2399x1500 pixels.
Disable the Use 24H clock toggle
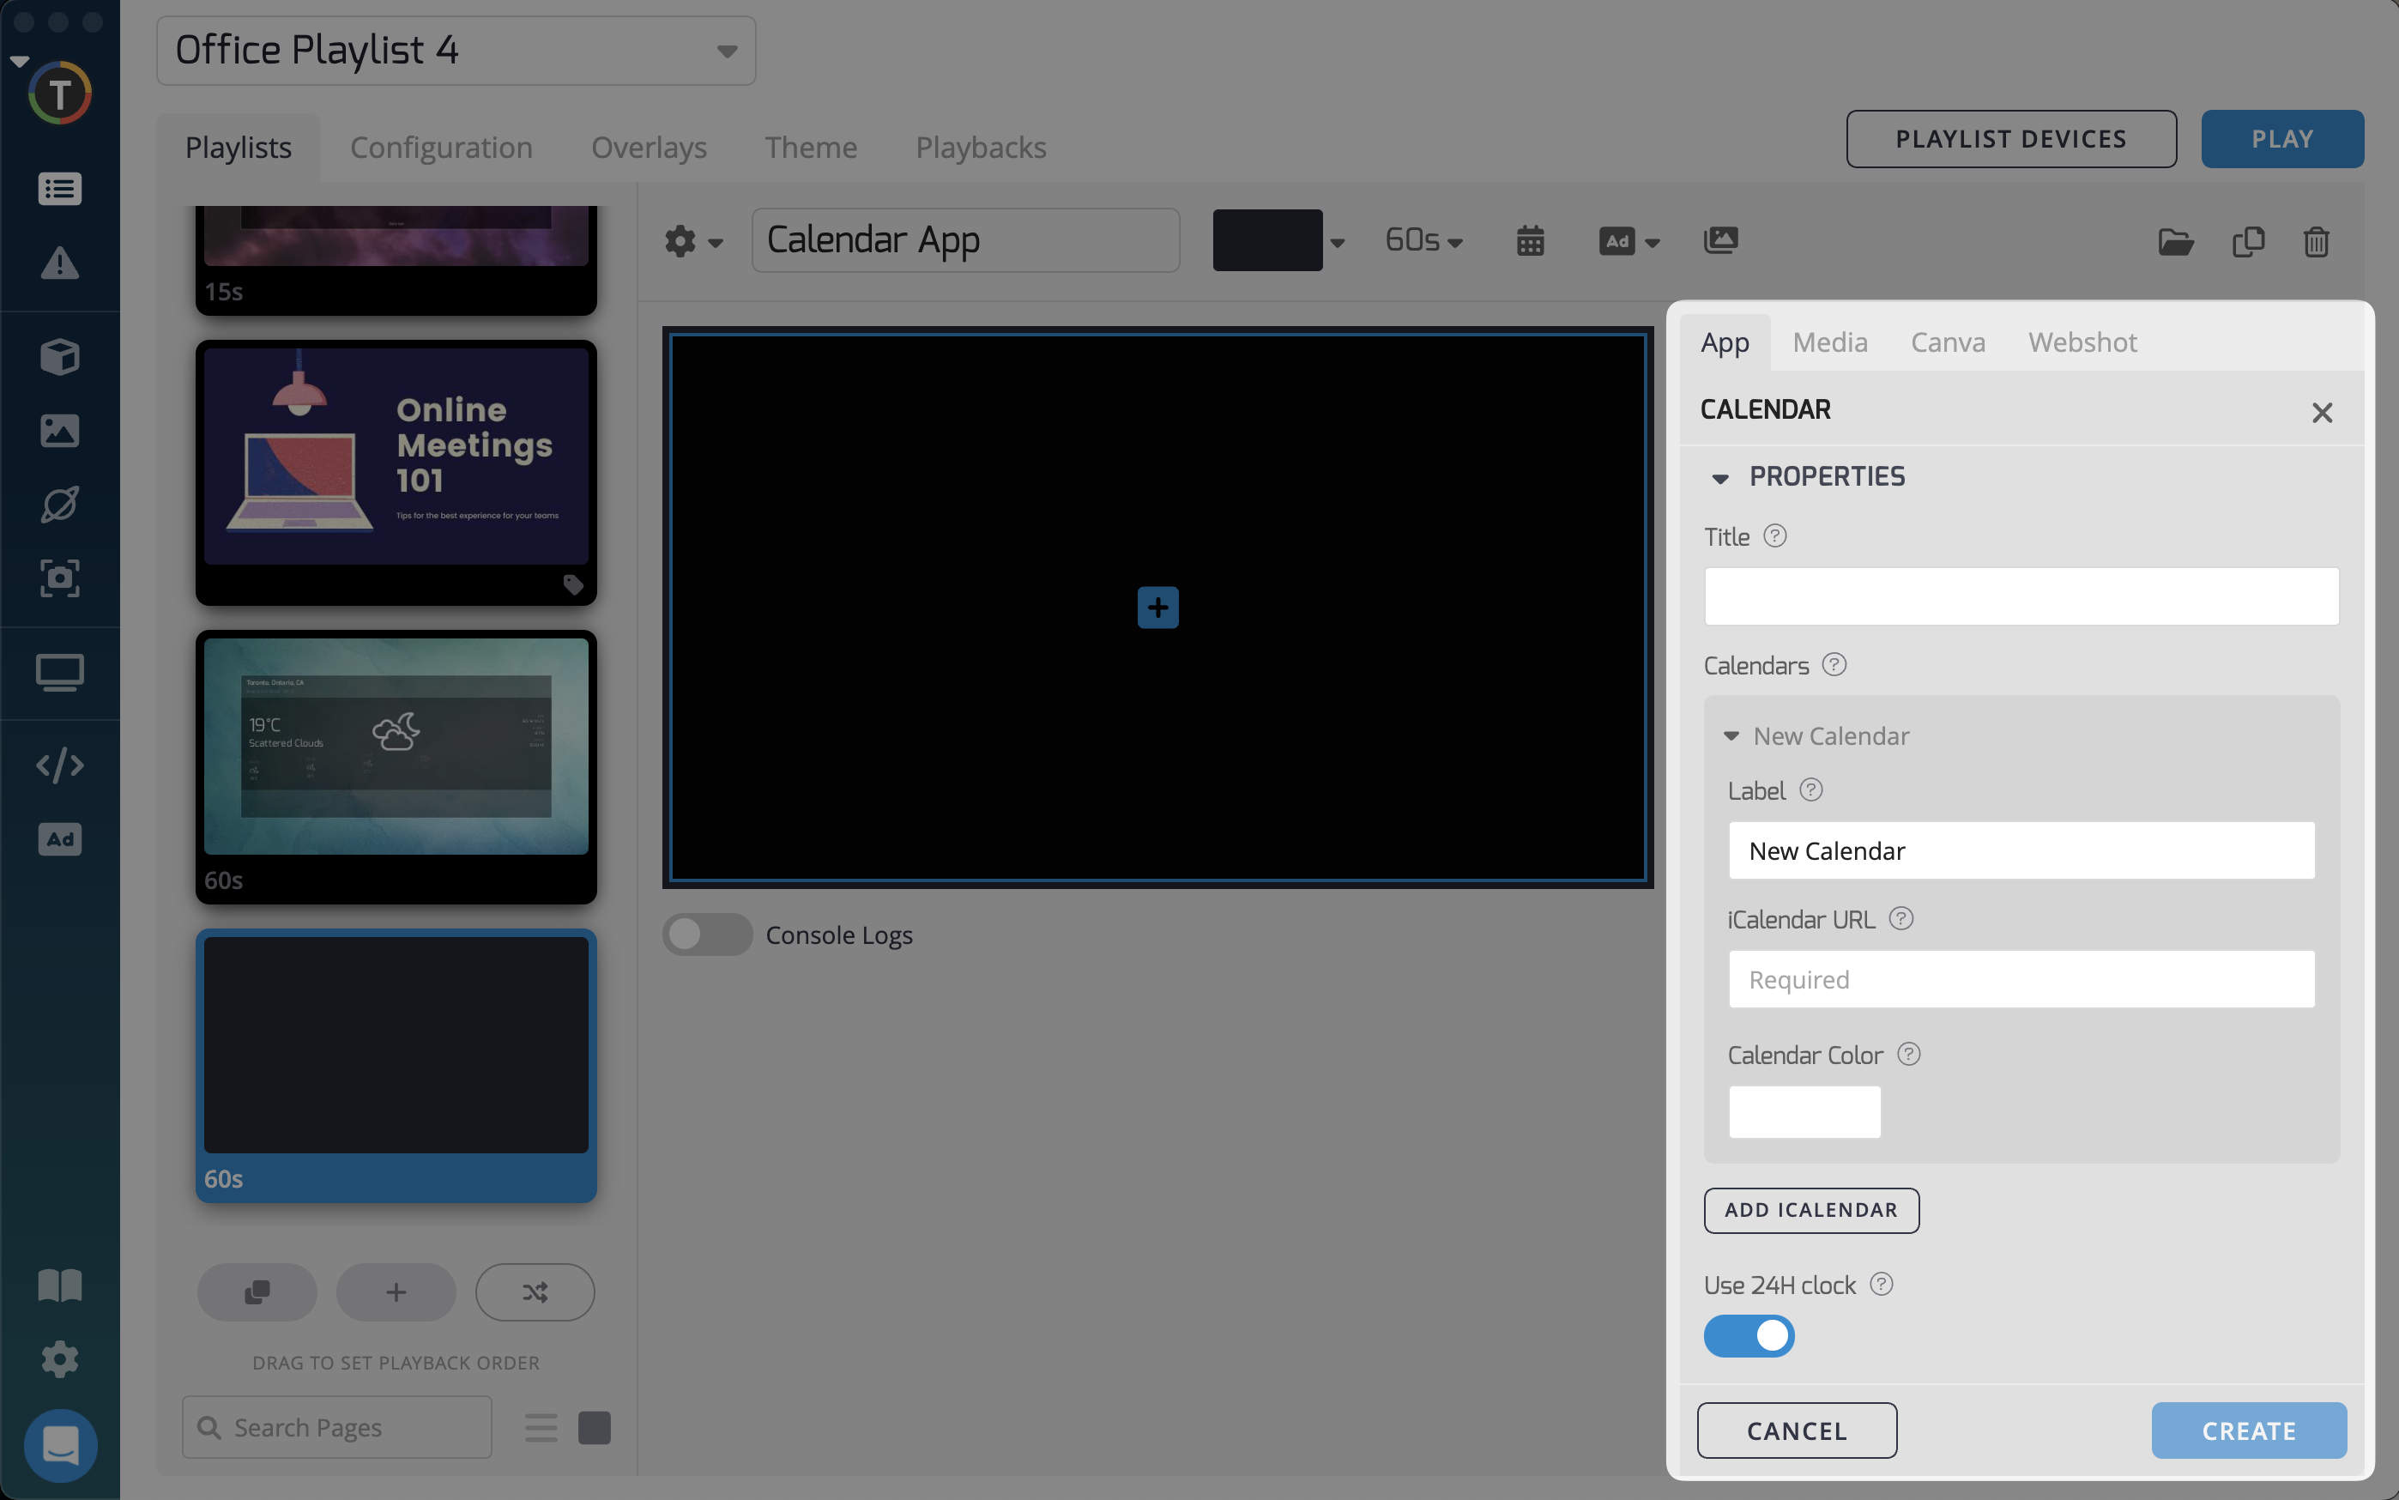click(1749, 1335)
